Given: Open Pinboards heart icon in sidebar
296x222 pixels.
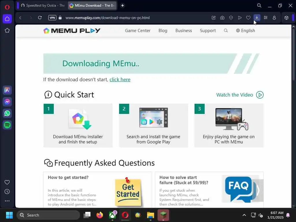Looking at the screenshot, I should 7,182.
